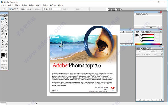168x105 pixels.
Task: Toggle lock position cross in Layers
Action: (147, 55)
